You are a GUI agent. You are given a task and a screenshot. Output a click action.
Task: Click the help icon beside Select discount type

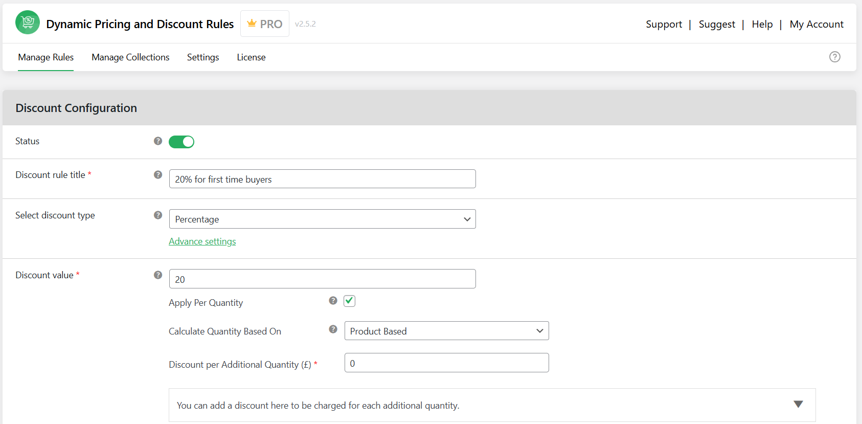[158, 215]
